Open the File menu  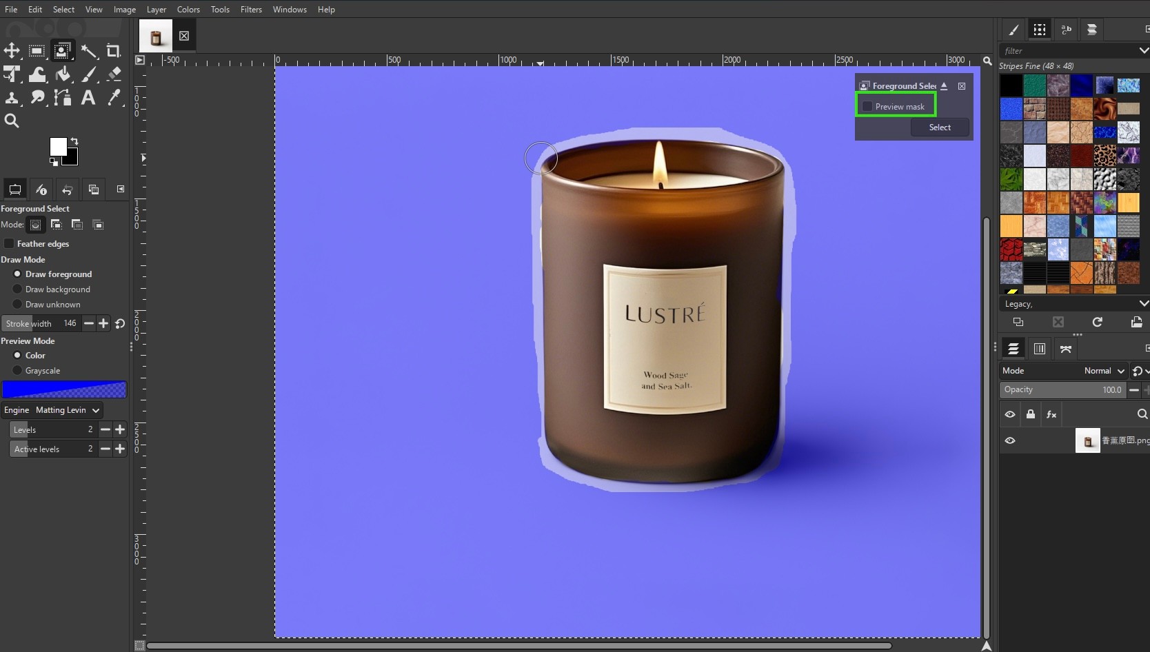click(x=11, y=9)
